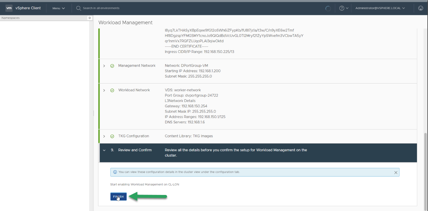Click the Workload Management heading
Image resolution: width=428 pixels, height=211 pixels.
click(125, 23)
